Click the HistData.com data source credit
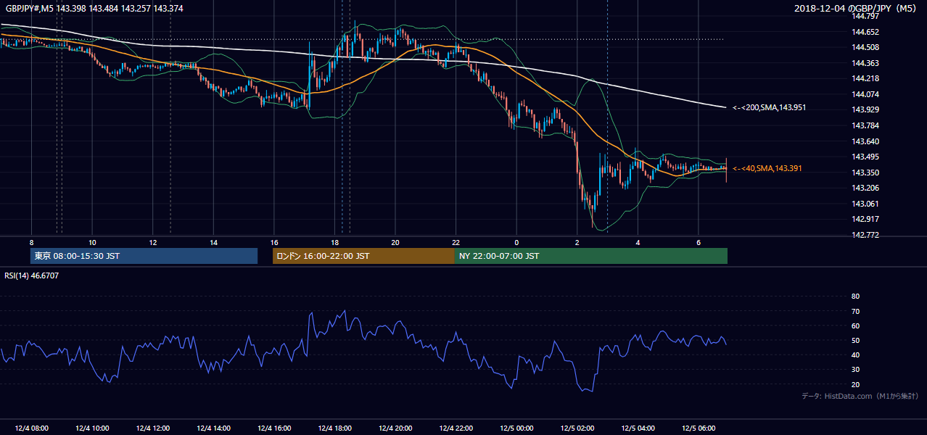Viewport: 927px width, 435px height. (x=860, y=396)
